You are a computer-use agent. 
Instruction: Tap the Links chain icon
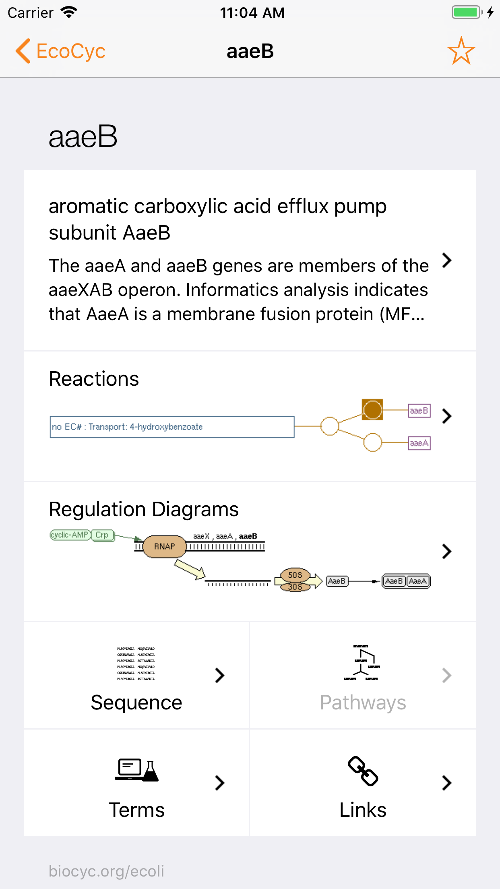tap(363, 771)
